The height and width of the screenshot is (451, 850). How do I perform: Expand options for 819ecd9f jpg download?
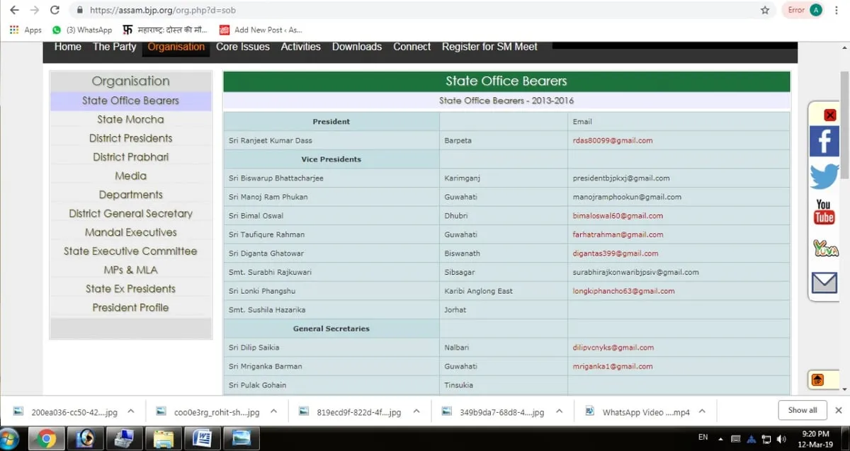click(x=417, y=411)
